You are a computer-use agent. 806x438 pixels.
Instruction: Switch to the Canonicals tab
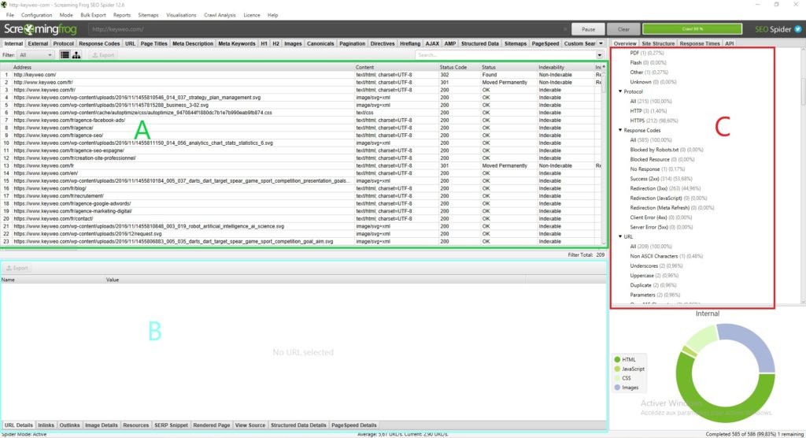coord(320,44)
